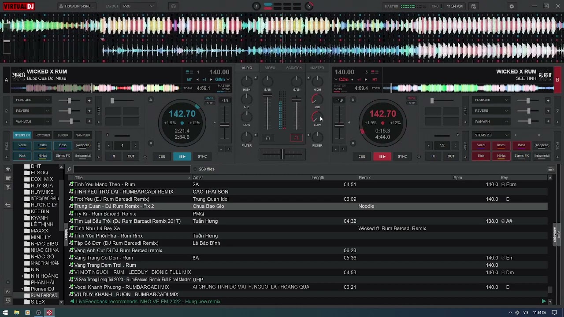
Task: Add Wahwah effect plus button on deck B
Action: [x=548, y=121]
